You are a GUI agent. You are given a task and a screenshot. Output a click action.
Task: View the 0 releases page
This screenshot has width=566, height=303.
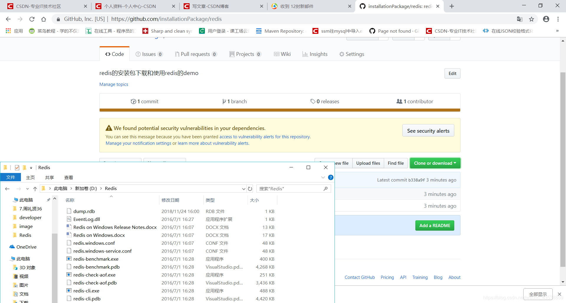pos(325,101)
